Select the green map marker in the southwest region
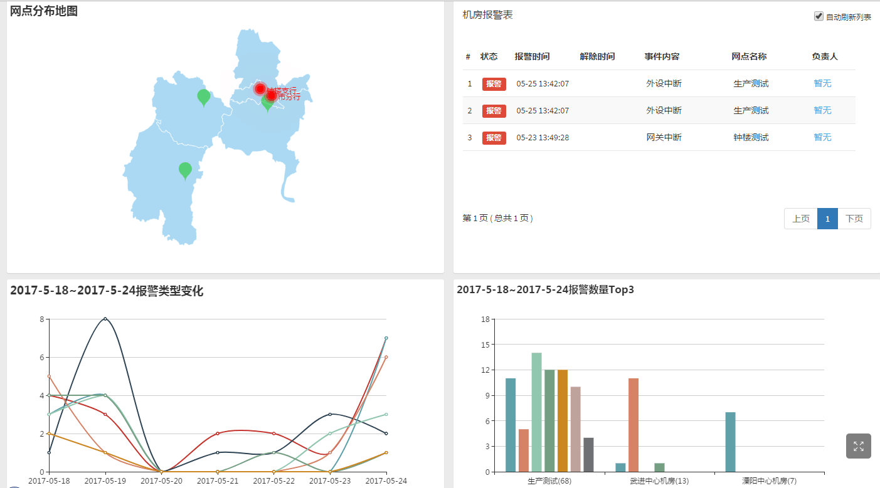The image size is (880, 488). (x=186, y=169)
